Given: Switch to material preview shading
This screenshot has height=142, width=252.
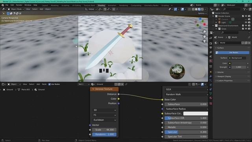Looking at the screenshot, I should [x=199, y=9].
